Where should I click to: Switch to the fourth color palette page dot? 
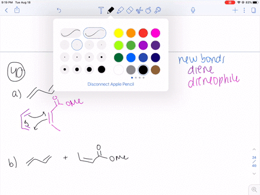tap(144, 78)
